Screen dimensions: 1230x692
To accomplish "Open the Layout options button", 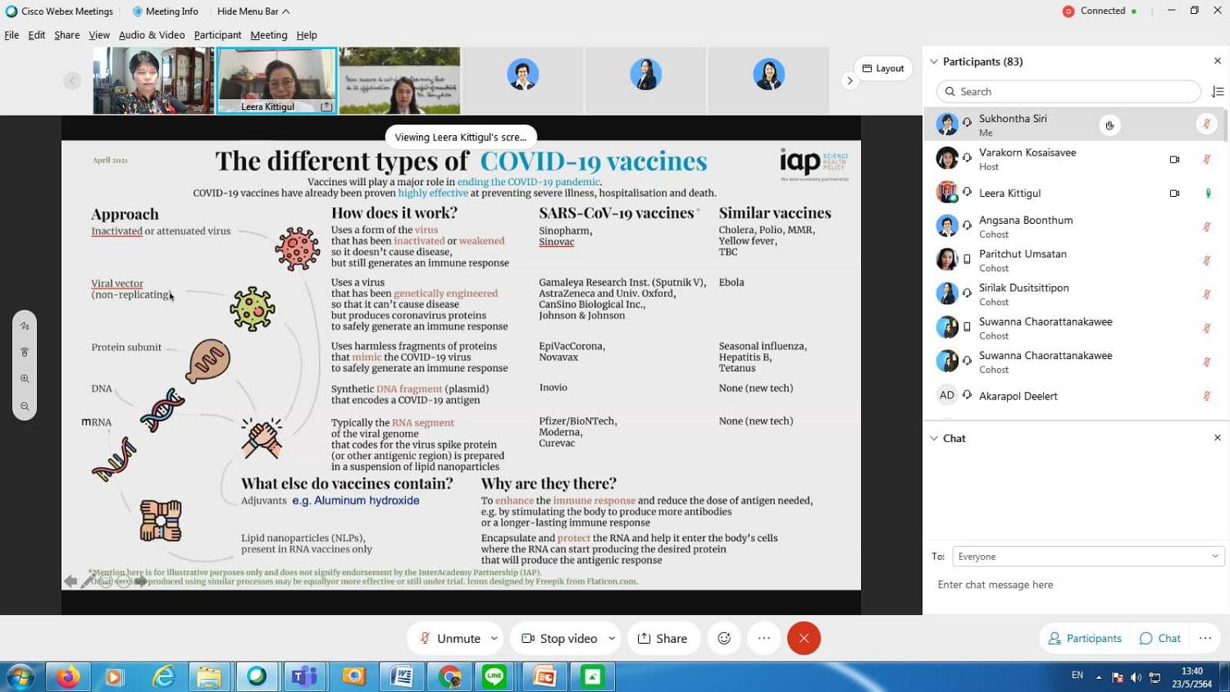I will 883,69.
